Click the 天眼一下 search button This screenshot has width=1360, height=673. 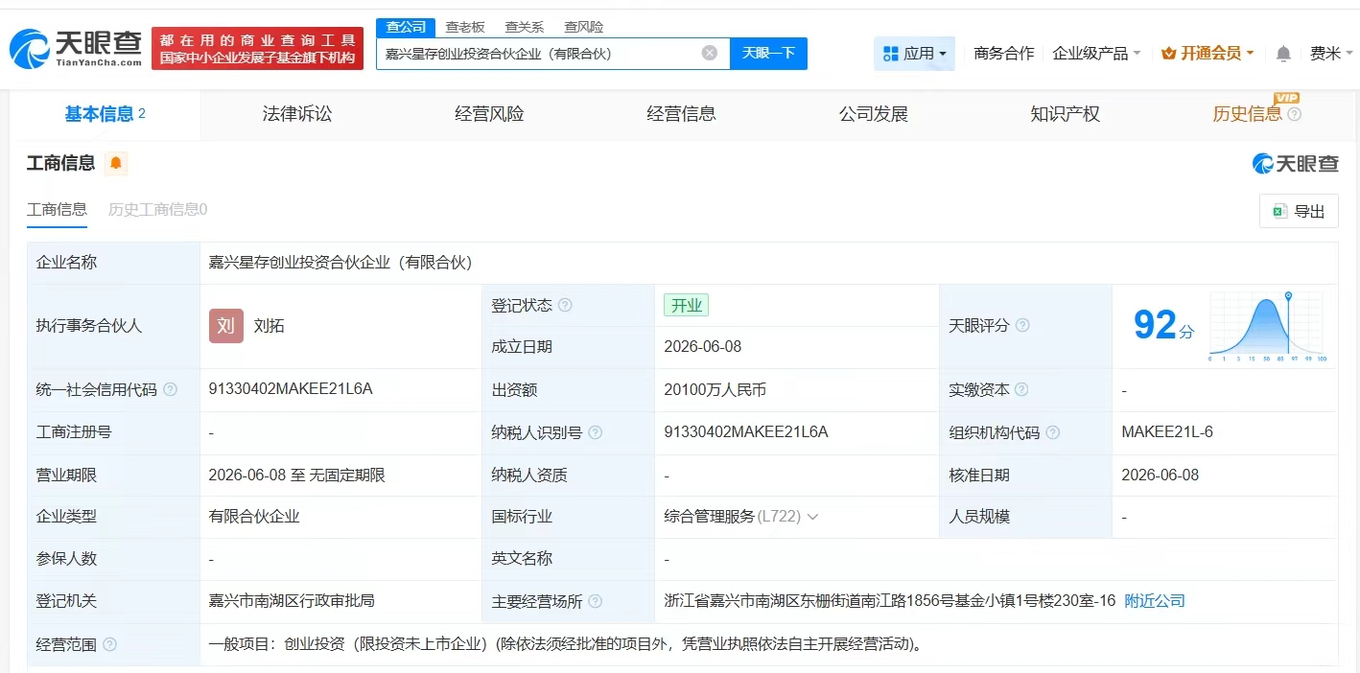(x=768, y=54)
